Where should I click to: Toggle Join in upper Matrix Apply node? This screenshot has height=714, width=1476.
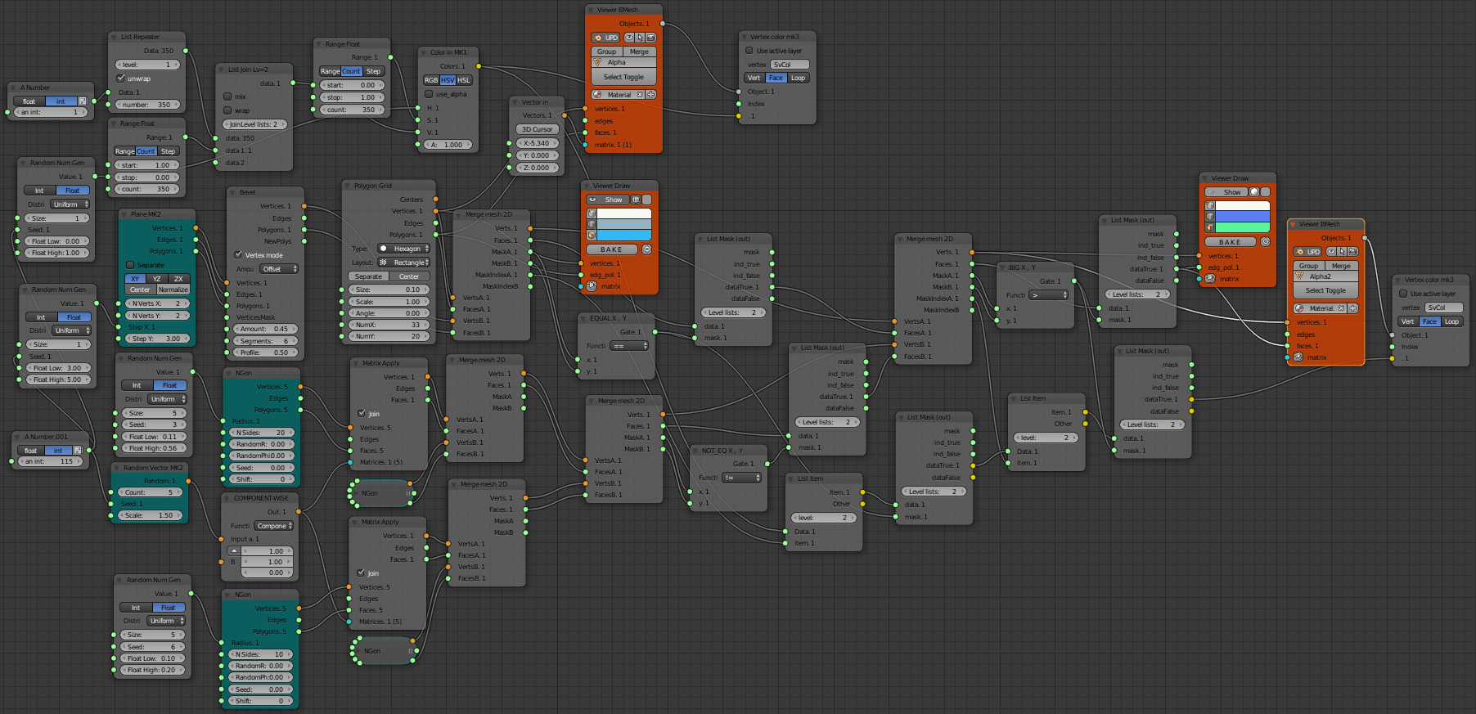coord(362,414)
